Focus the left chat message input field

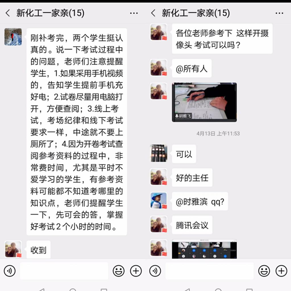click(x=64, y=271)
